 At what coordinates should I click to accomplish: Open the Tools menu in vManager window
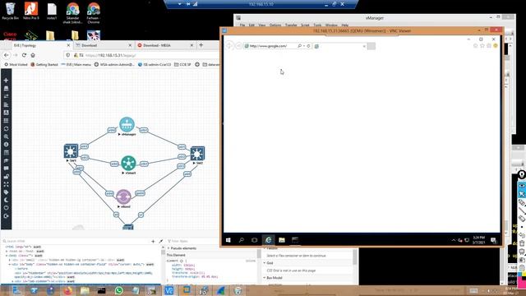pyautogui.click(x=317, y=25)
